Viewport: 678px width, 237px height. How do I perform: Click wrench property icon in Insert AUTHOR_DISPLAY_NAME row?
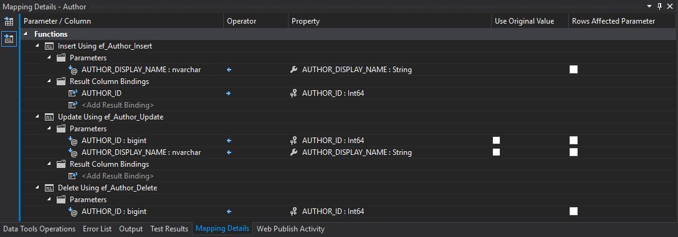coord(294,70)
